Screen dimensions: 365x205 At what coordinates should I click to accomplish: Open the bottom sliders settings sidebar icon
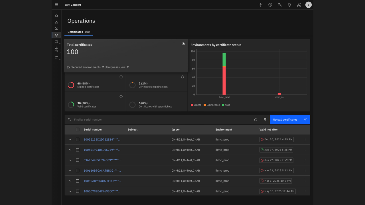pos(56,57)
